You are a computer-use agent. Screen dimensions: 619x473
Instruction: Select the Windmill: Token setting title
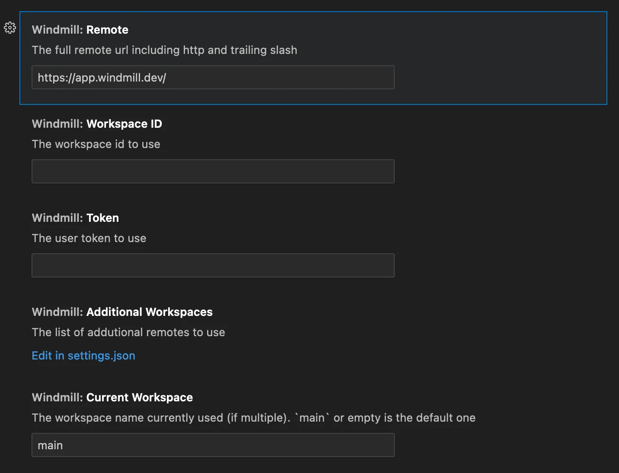click(75, 218)
